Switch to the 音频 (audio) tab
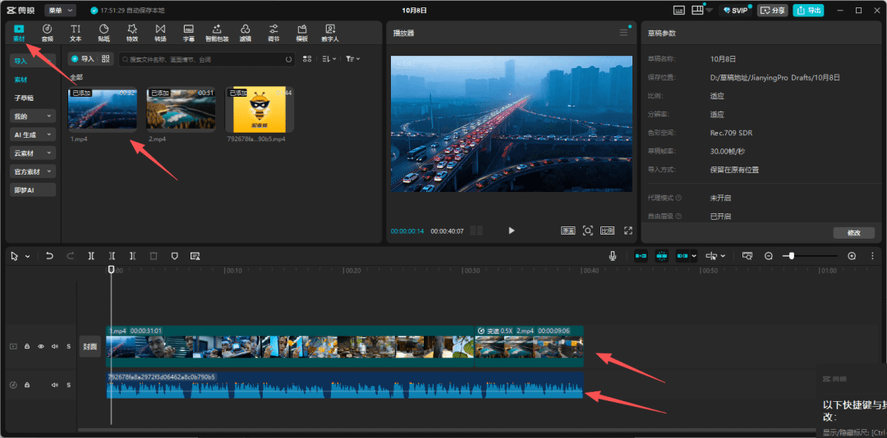 pyautogui.click(x=47, y=33)
